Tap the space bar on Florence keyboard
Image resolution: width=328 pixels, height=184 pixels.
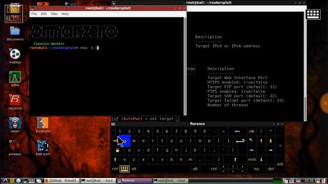[165, 169]
